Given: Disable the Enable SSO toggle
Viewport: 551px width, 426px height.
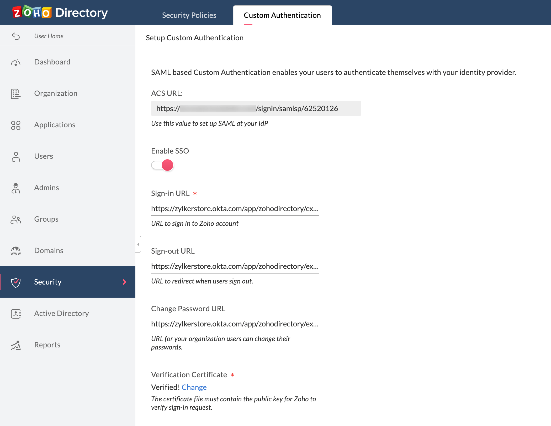Looking at the screenshot, I should pyautogui.click(x=162, y=165).
